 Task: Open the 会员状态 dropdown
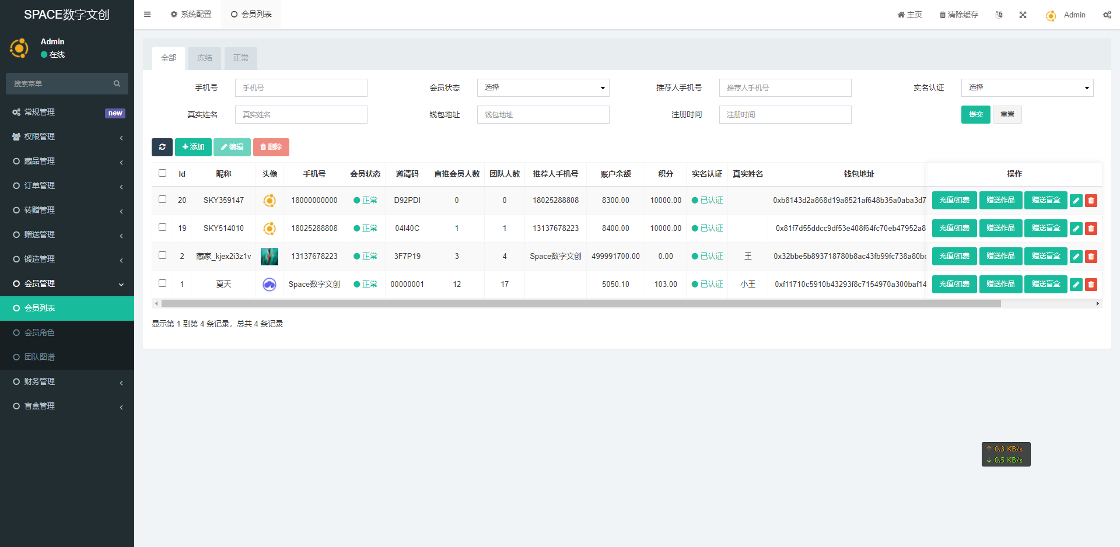[x=542, y=87]
